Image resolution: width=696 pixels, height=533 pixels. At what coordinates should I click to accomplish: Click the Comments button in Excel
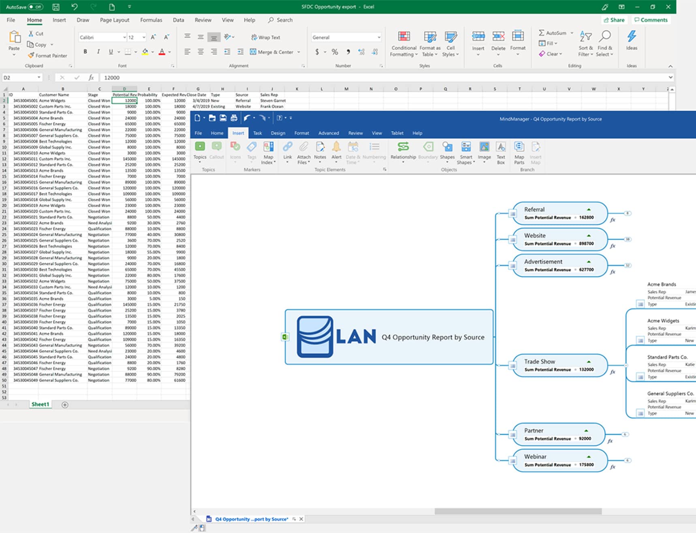click(651, 20)
